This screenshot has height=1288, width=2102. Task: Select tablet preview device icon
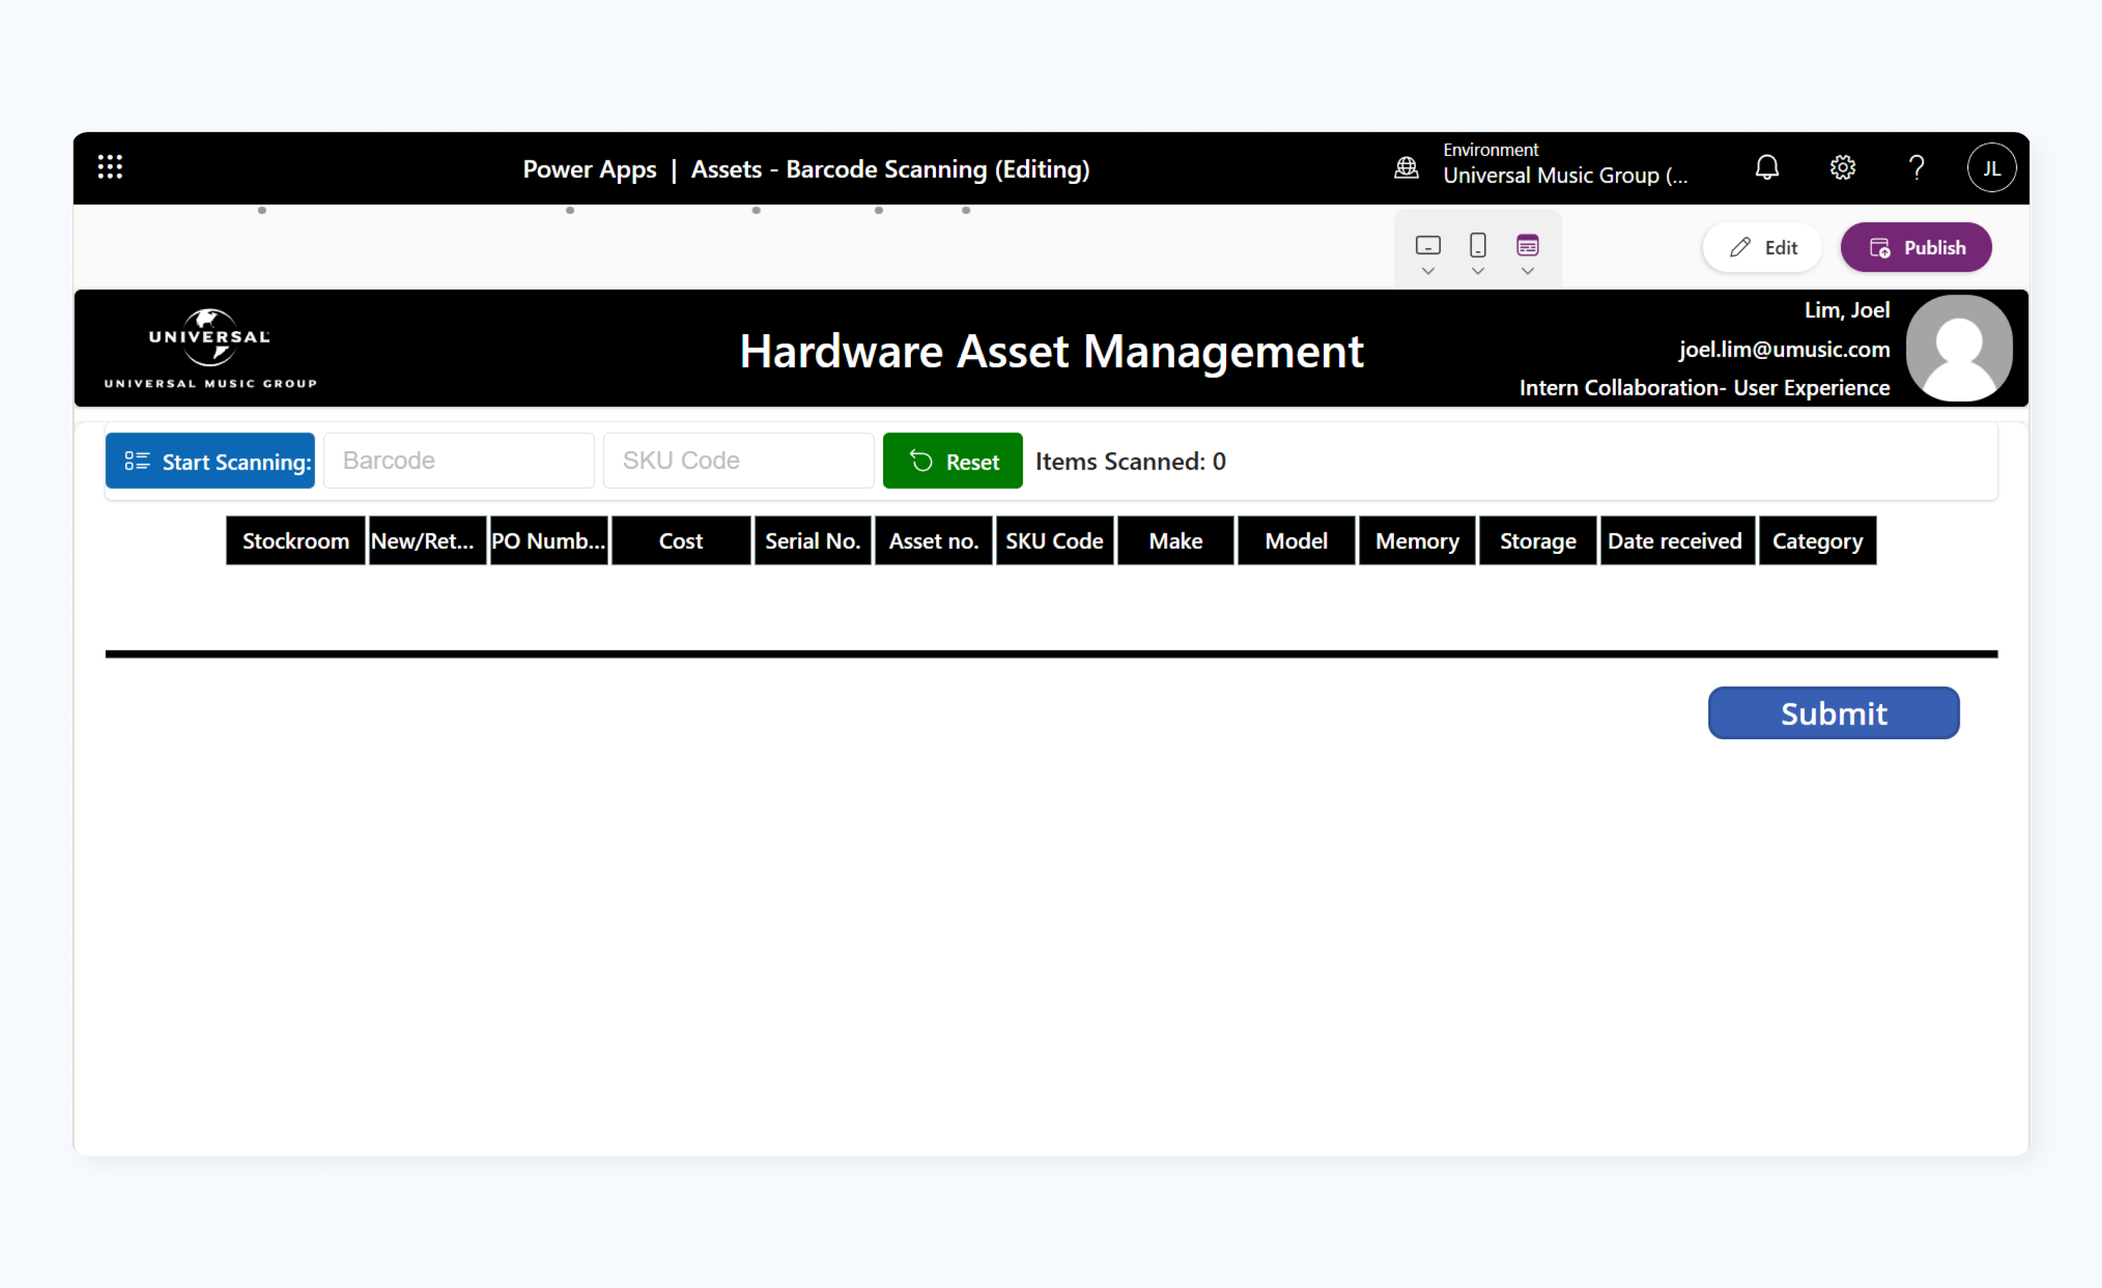(x=1427, y=245)
